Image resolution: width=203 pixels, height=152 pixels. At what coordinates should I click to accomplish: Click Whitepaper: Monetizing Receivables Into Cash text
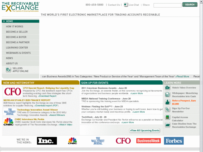(185, 95)
